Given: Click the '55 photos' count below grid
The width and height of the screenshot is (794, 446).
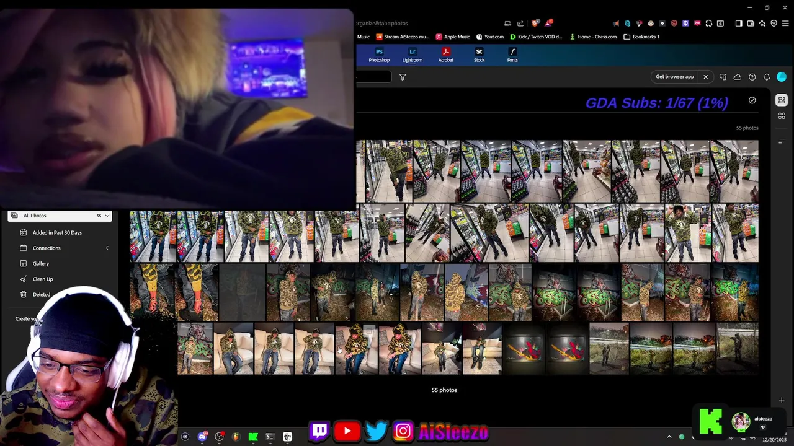Looking at the screenshot, I should coord(444,390).
